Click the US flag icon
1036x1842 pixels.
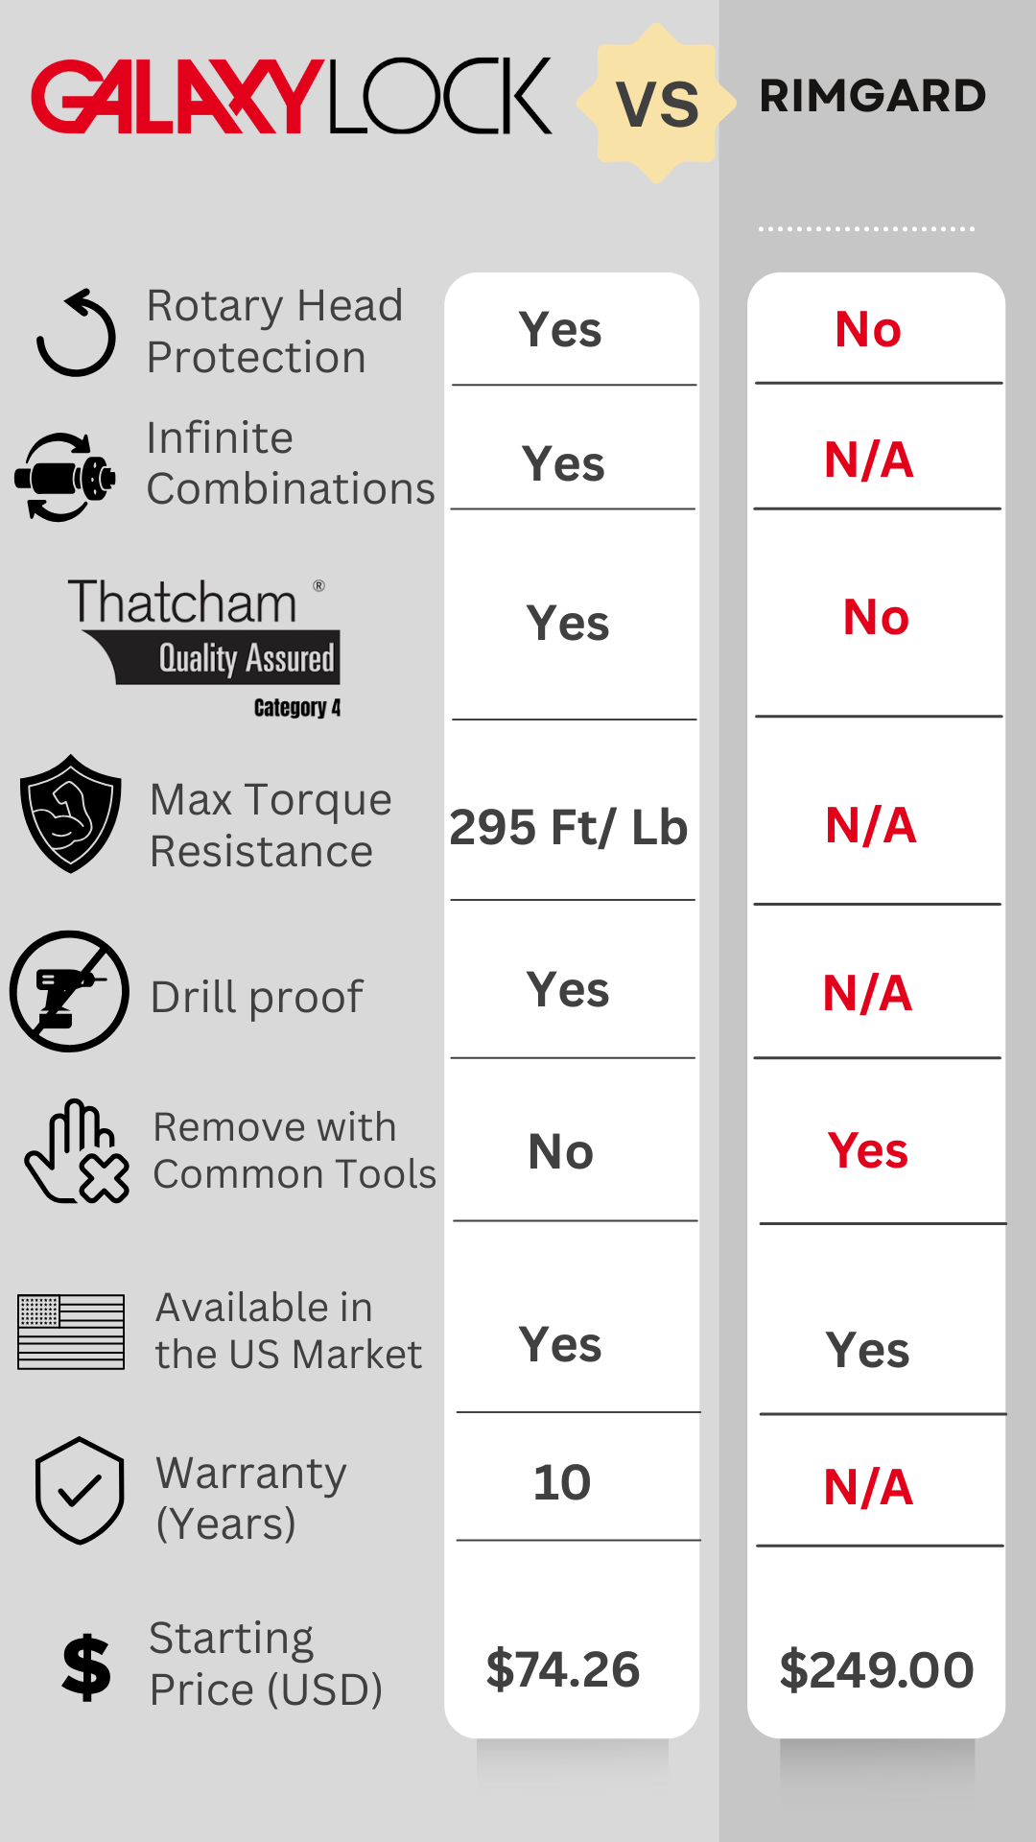(x=71, y=1332)
